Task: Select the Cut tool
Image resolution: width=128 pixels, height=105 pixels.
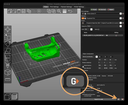Action: click(8, 58)
